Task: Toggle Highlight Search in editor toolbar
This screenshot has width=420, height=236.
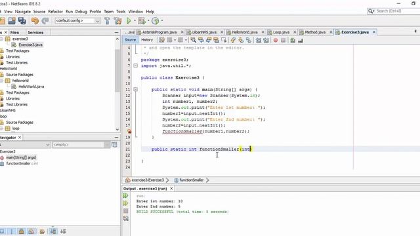Action: coord(216,40)
